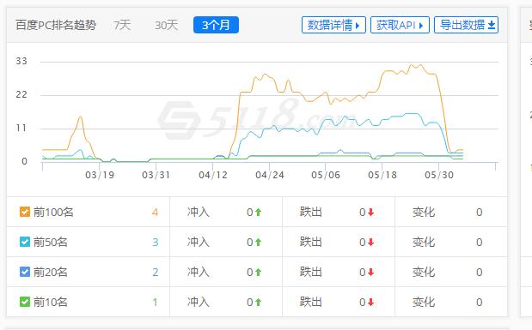Click 跌出 label in 前10名 row
Viewport: 532px width, 330px height.
[310, 302]
